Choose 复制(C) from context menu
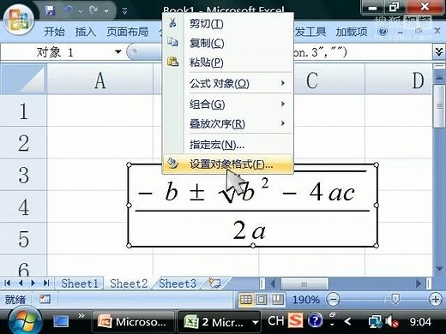This screenshot has height=334, width=446. [x=228, y=43]
